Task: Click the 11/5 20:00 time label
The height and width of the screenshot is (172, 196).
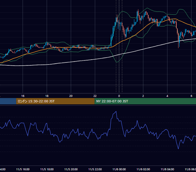Action: (x=71, y=169)
